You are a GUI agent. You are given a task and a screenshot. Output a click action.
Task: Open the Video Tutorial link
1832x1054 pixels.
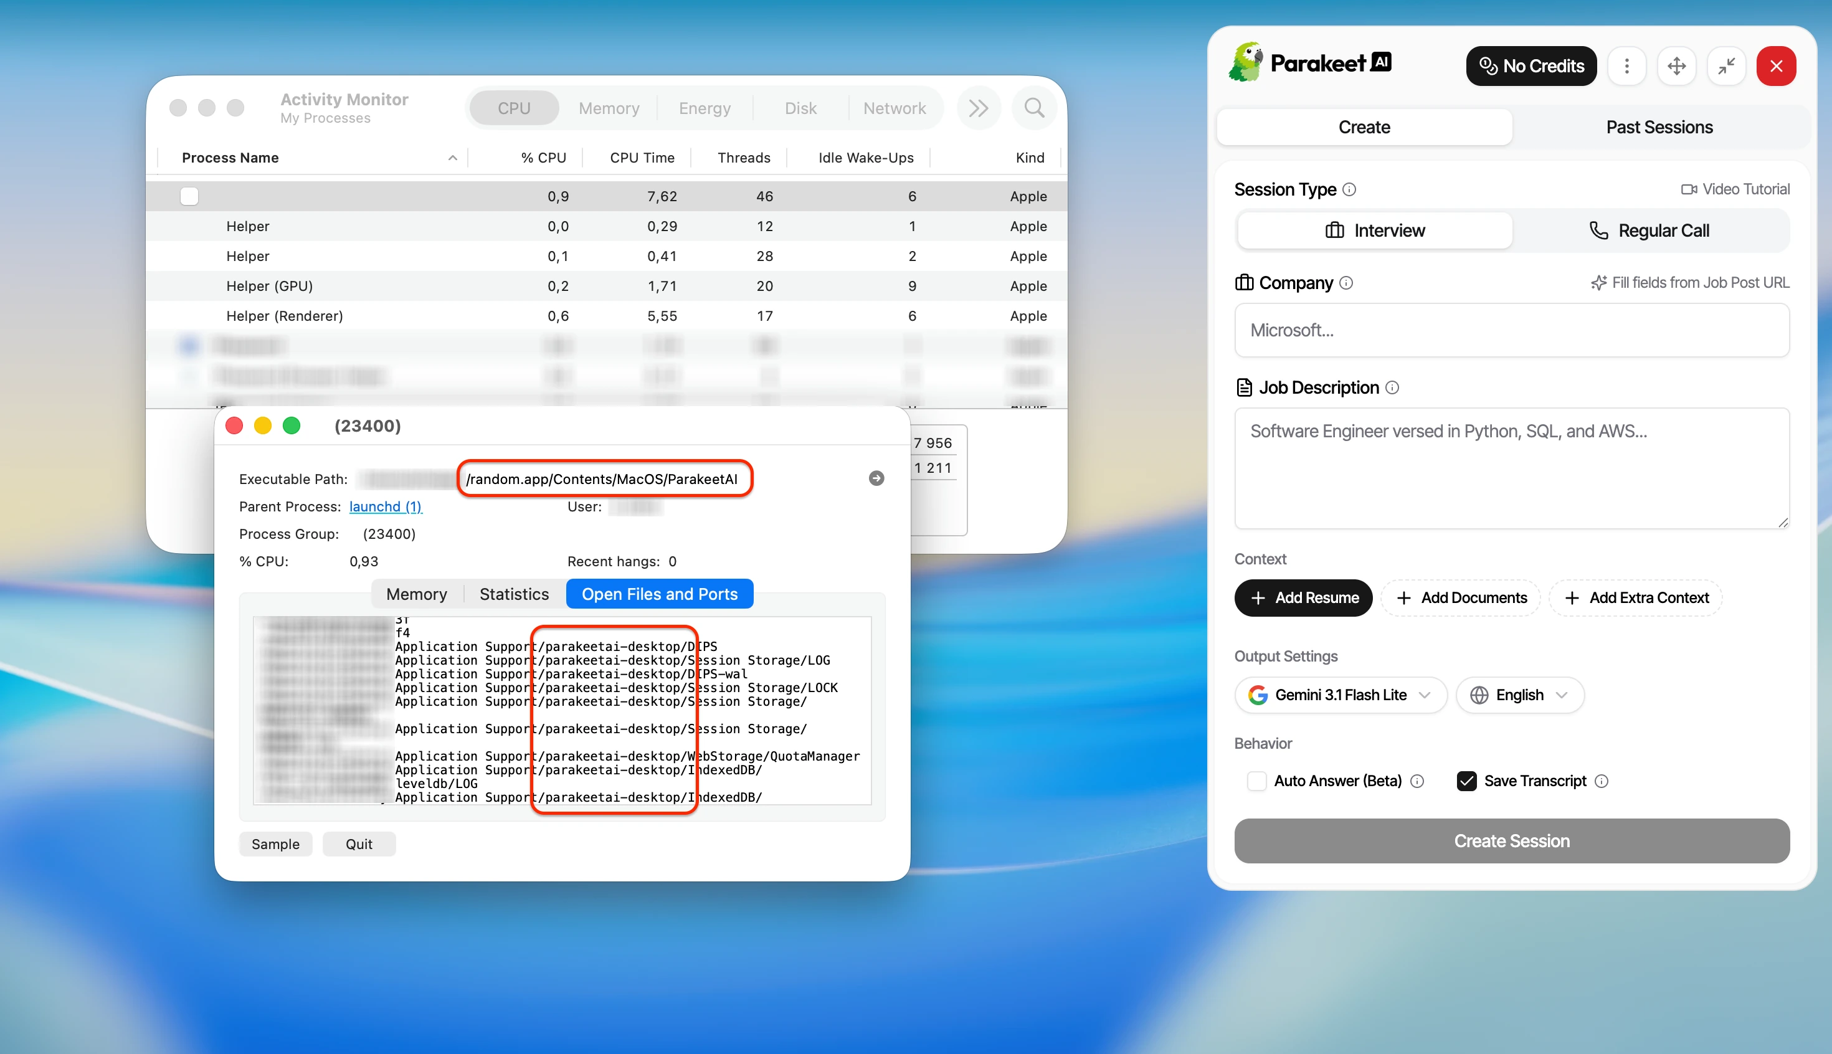point(1735,189)
